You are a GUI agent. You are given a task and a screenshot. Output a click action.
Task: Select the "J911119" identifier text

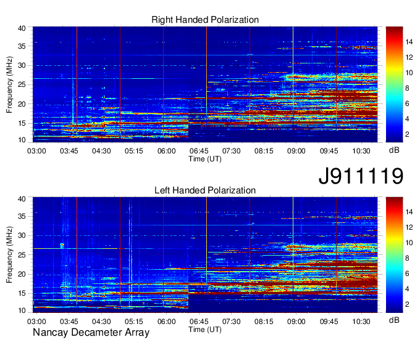[x=361, y=176]
